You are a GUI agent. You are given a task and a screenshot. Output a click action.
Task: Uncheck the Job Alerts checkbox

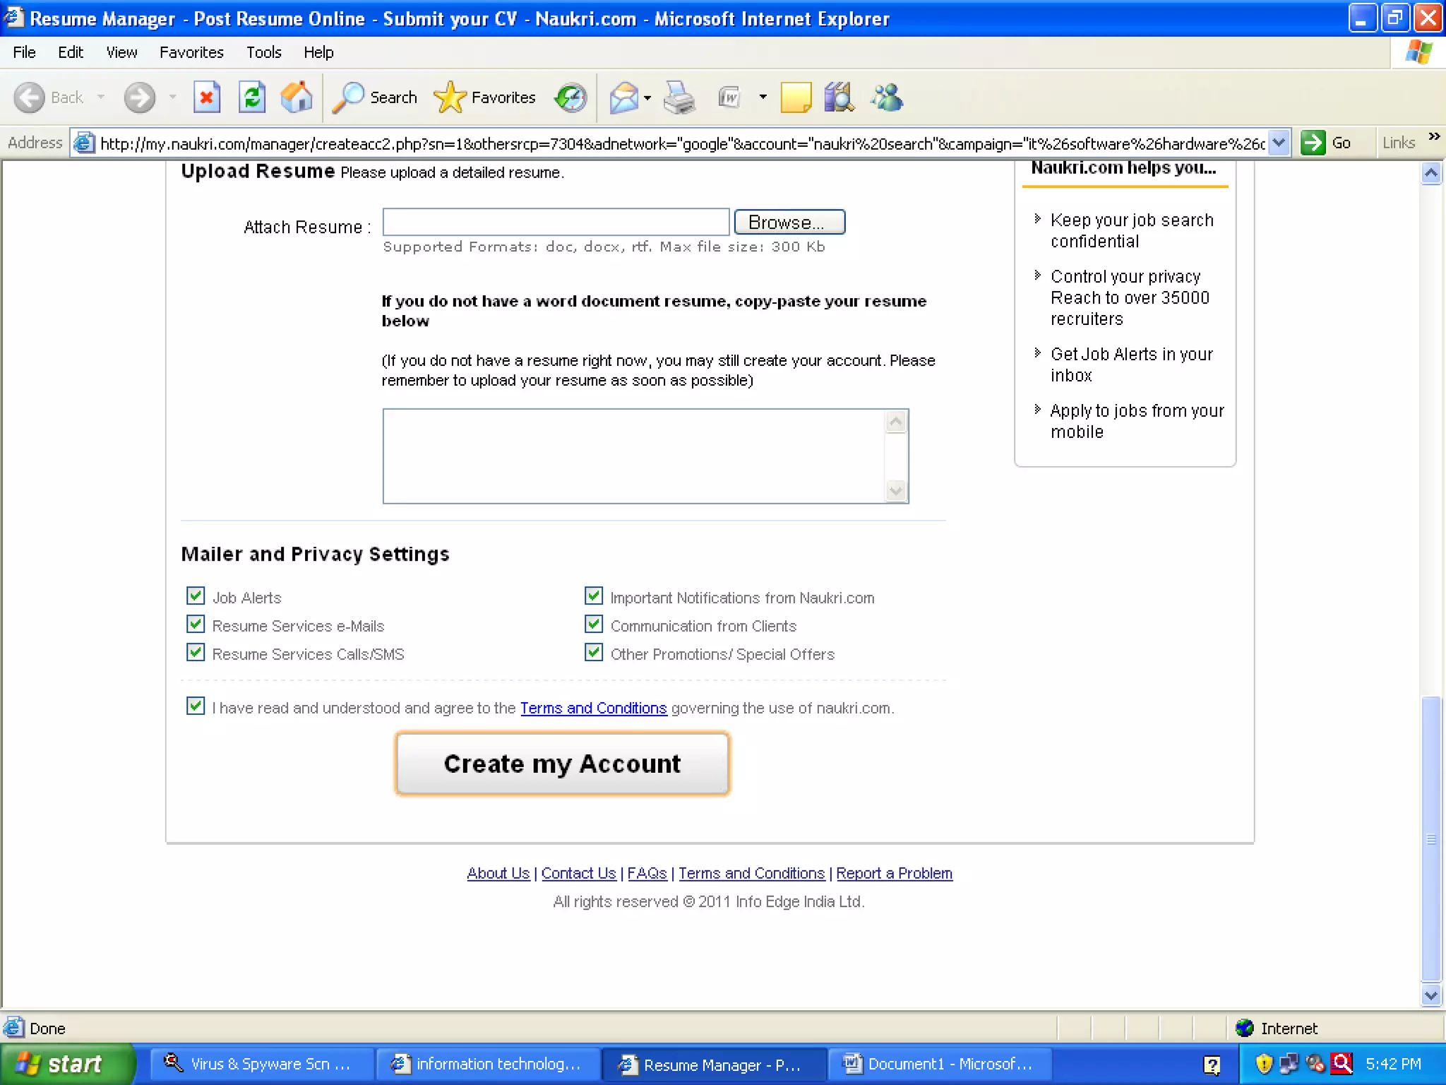[196, 596]
